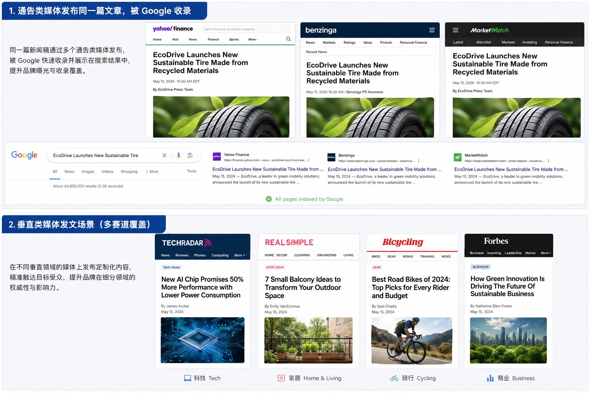Switch to the Shopping tab in Google search
Image resolution: width=590 pixels, height=393 pixels.
(x=129, y=172)
